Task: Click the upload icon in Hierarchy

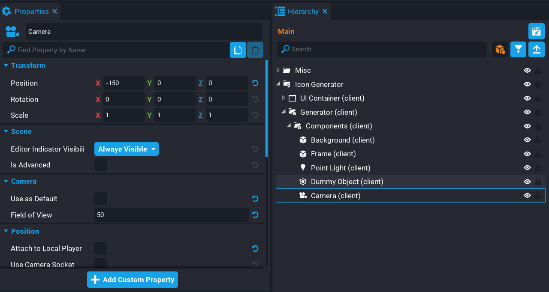Action: click(536, 49)
